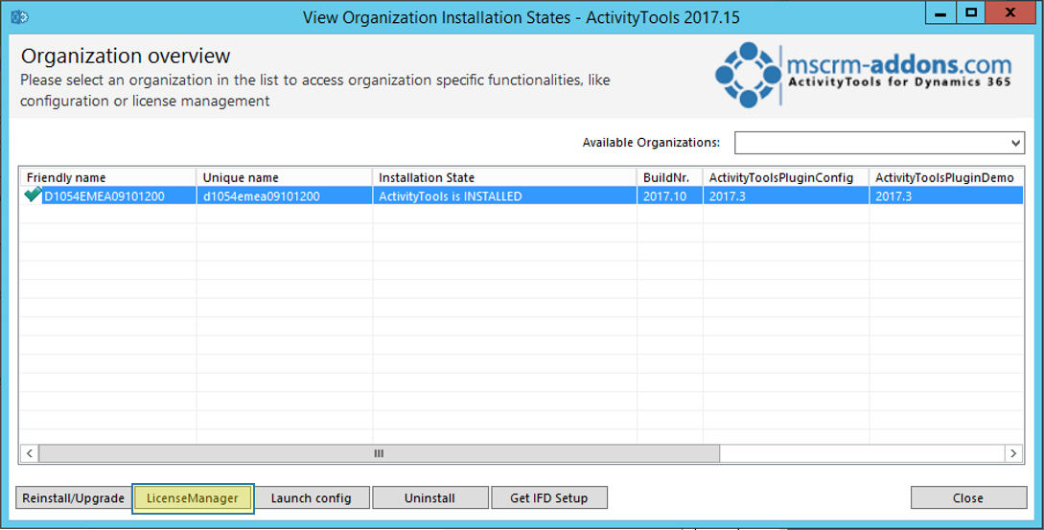Screen dimensions: 1044x530
Task: Maximize the ActivityTools window
Action: (x=971, y=13)
